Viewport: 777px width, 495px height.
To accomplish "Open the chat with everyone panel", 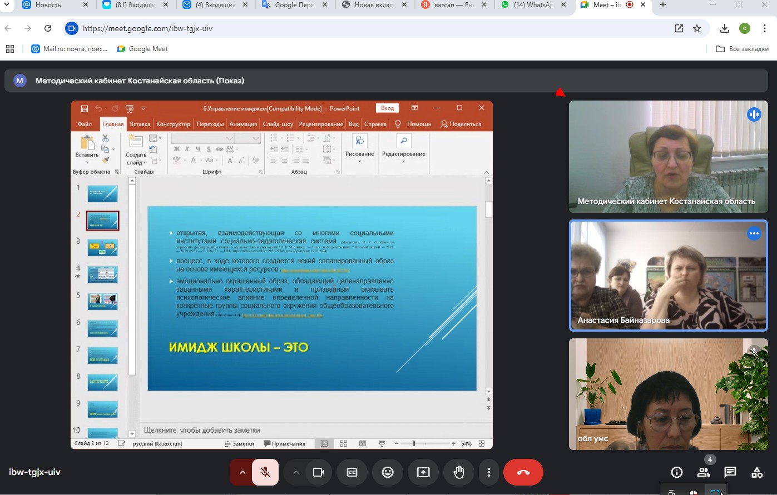I will click(730, 472).
